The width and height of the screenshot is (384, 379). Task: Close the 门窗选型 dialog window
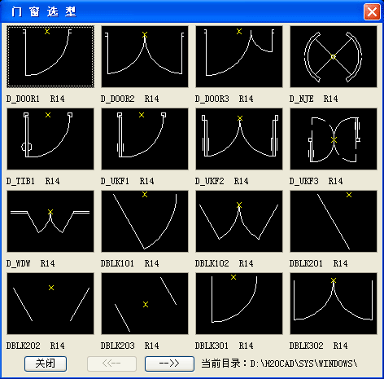pos(372,11)
